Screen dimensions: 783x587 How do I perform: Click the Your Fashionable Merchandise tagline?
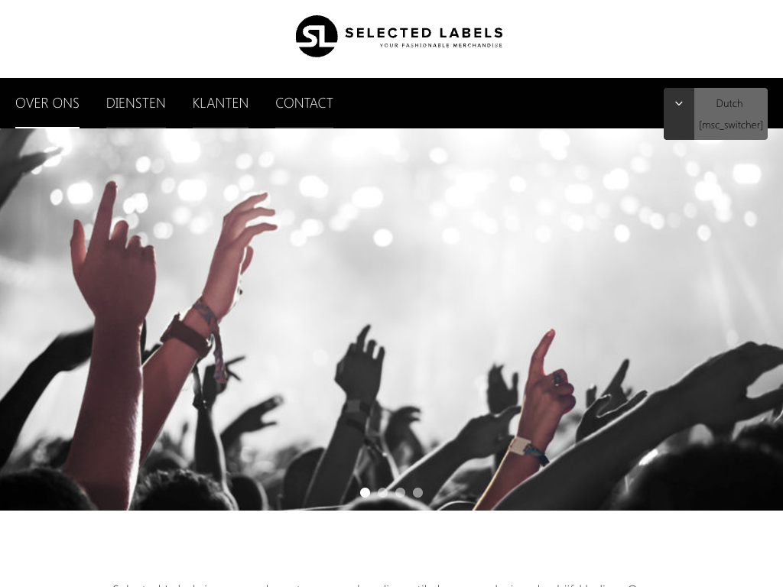pyautogui.click(x=441, y=45)
